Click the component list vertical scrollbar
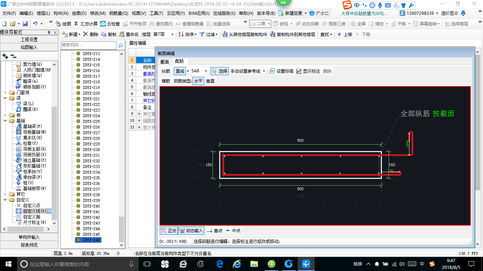Screen dimensions: 483x271 [x=122, y=149]
